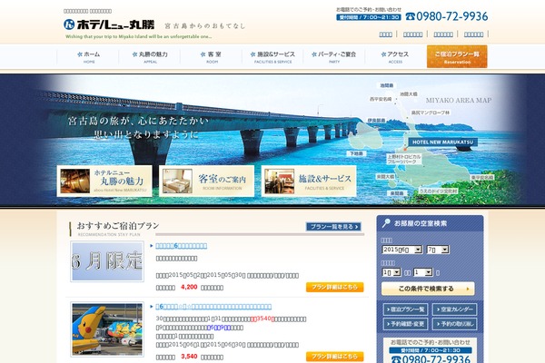Click the おすすめご宿泊プラン heading
This screenshot has height=363, width=545.
tap(117, 226)
